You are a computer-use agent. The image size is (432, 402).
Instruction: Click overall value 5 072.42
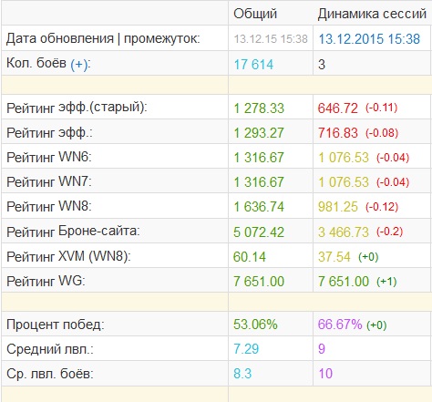(x=259, y=232)
